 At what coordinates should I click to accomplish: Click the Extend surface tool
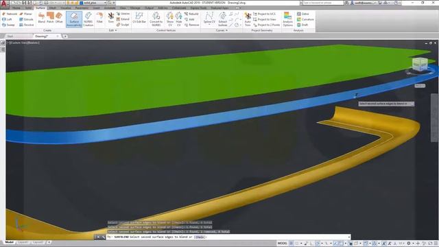pos(123,19)
